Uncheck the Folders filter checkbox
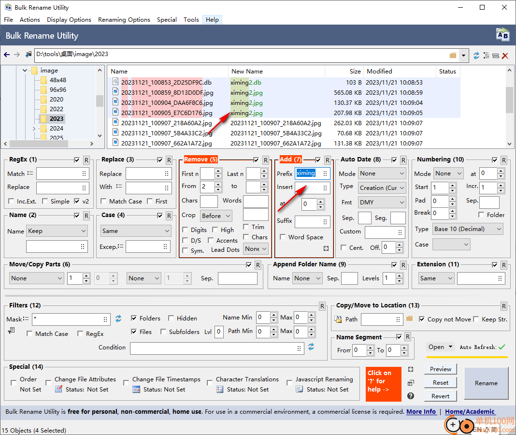The image size is (516, 435). 134,318
